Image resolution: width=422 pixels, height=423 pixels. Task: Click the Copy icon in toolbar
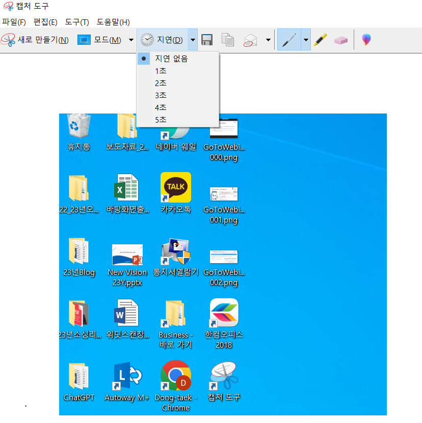(x=228, y=40)
